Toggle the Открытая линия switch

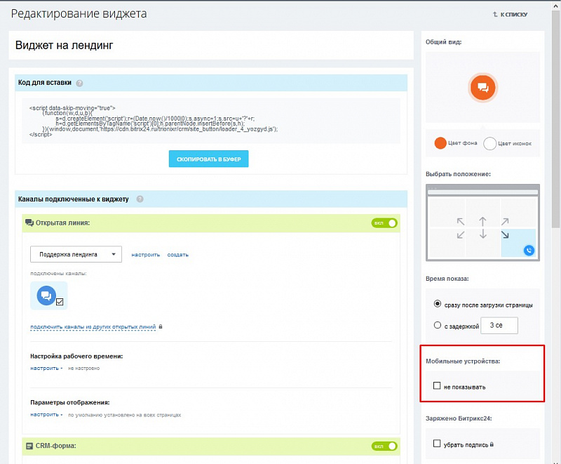pos(384,223)
